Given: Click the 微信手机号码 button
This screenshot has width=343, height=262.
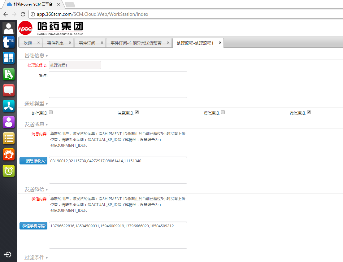Looking at the screenshot, I should coord(33,226).
